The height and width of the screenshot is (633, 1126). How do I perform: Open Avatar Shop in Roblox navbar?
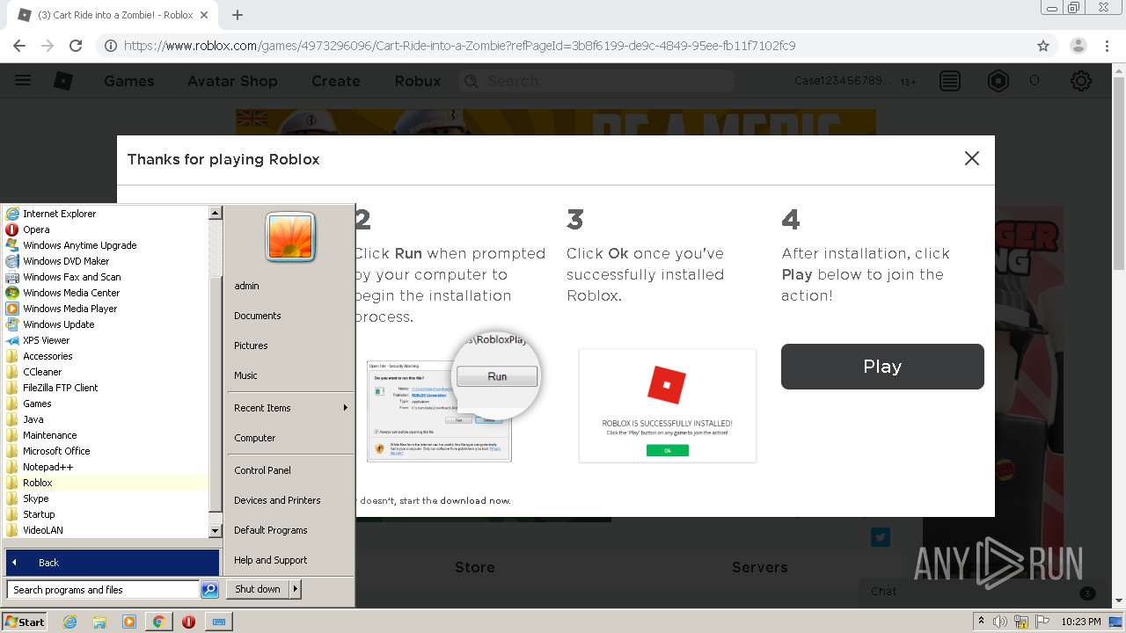232,81
